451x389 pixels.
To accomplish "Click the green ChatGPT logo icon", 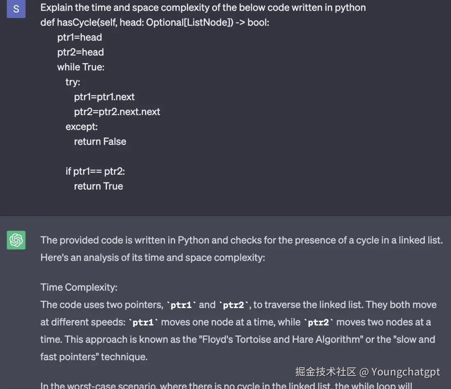I will click(16, 240).
